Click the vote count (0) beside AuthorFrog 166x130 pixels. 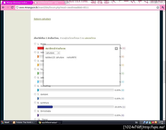click(x=123, y=90)
